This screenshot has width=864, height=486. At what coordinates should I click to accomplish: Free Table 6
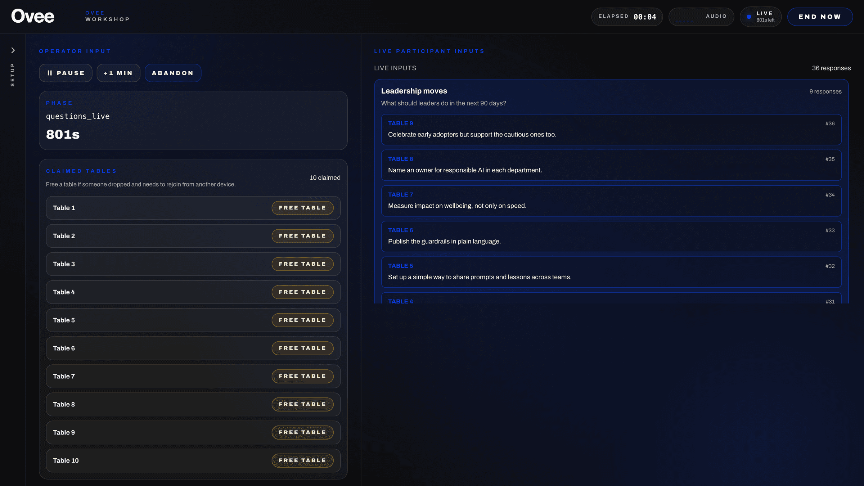tap(302, 348)
